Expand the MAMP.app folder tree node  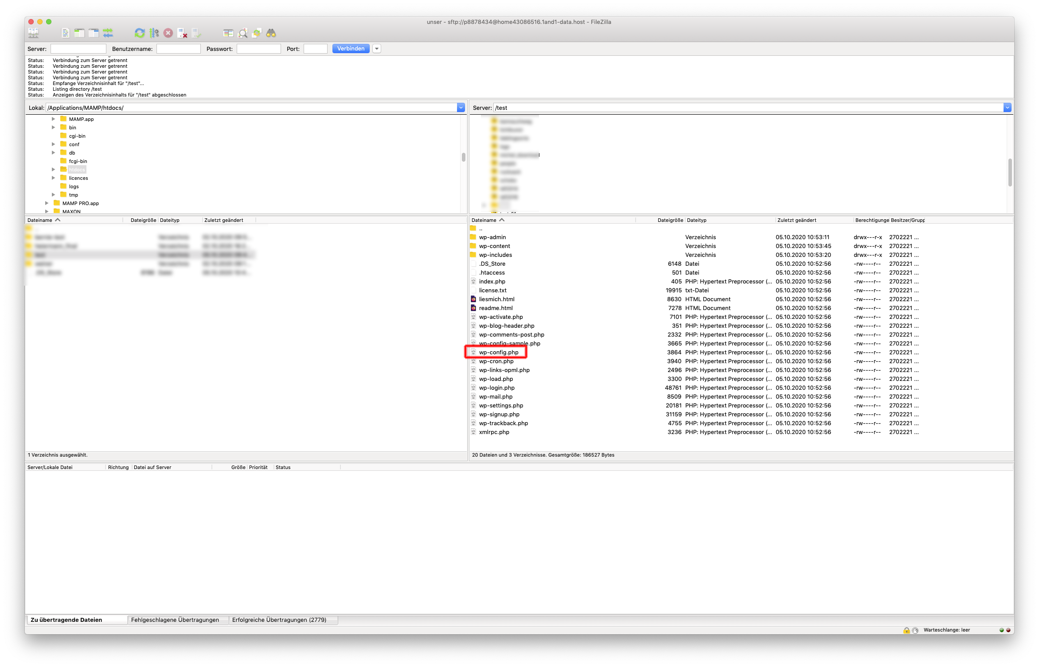(x=53, y=119)
